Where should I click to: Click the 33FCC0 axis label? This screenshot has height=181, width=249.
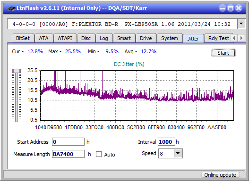(94, 127)
